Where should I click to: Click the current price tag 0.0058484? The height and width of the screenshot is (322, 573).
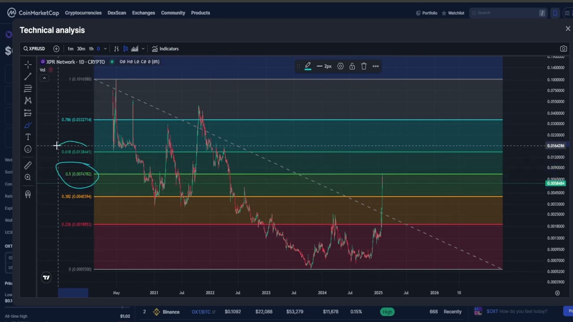pos(556,183)
